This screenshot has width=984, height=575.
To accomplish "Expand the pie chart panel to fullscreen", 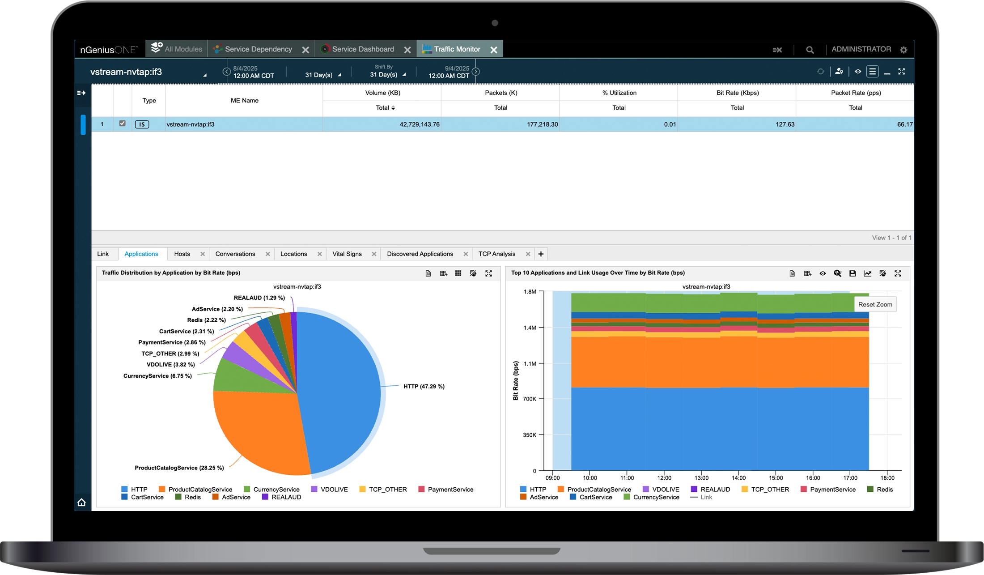I will point(489,273).
